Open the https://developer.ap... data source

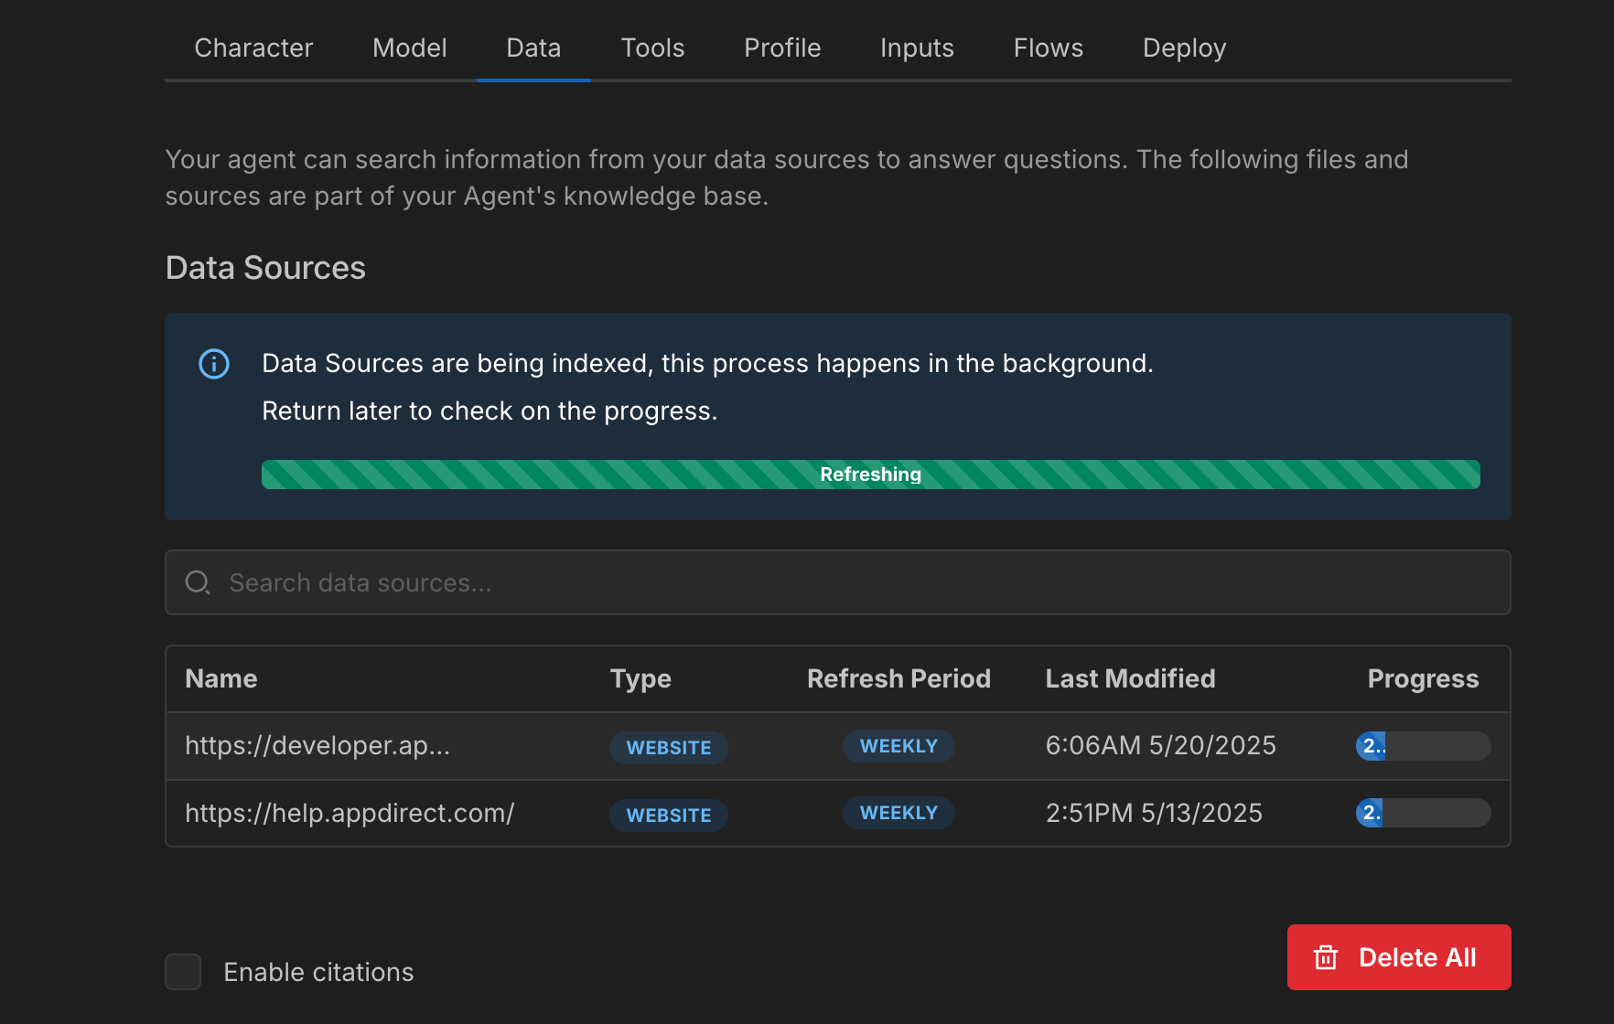pos(317,746)
